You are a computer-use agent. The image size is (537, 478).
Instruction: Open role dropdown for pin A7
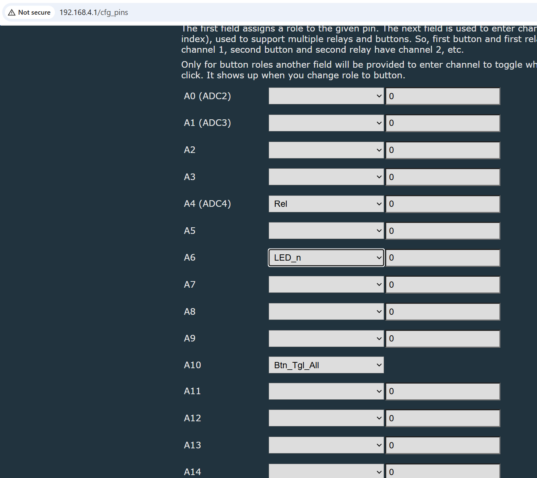326,285
